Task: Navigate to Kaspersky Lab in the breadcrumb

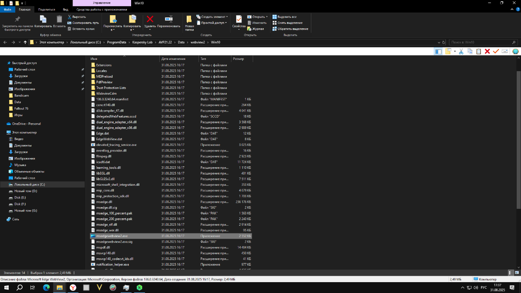Action: (x=143, y=42)
